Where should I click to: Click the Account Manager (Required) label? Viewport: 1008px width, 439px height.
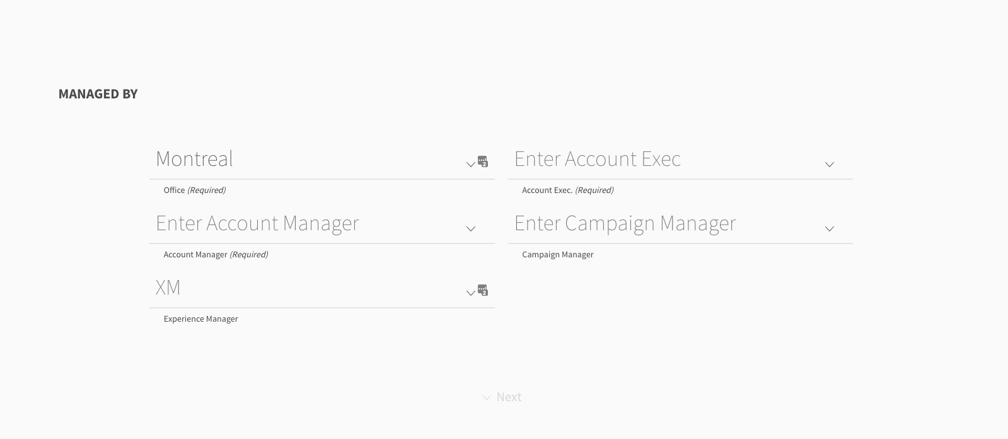216,254
